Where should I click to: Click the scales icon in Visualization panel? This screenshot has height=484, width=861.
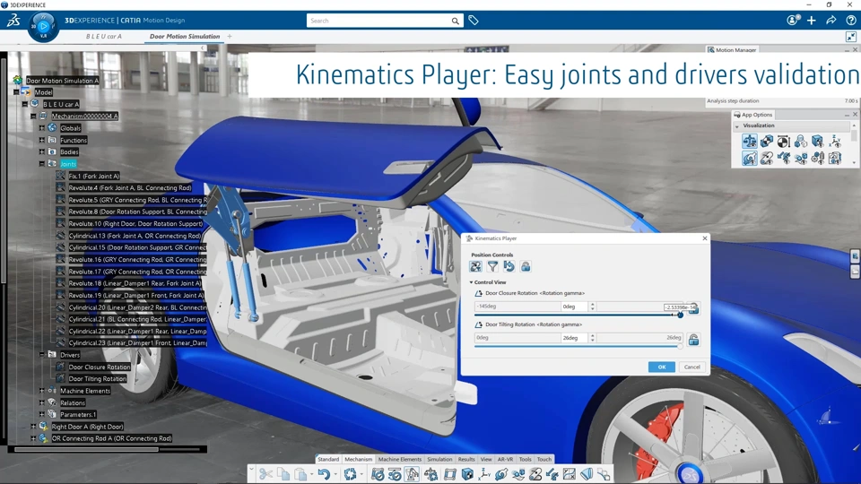[750, 142]
